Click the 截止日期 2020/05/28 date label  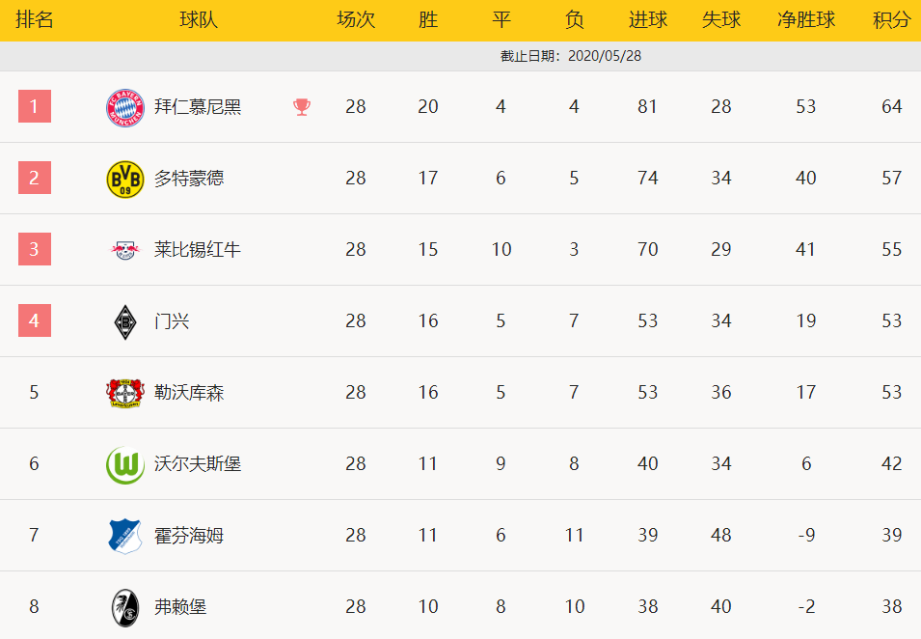pos(570,56)
